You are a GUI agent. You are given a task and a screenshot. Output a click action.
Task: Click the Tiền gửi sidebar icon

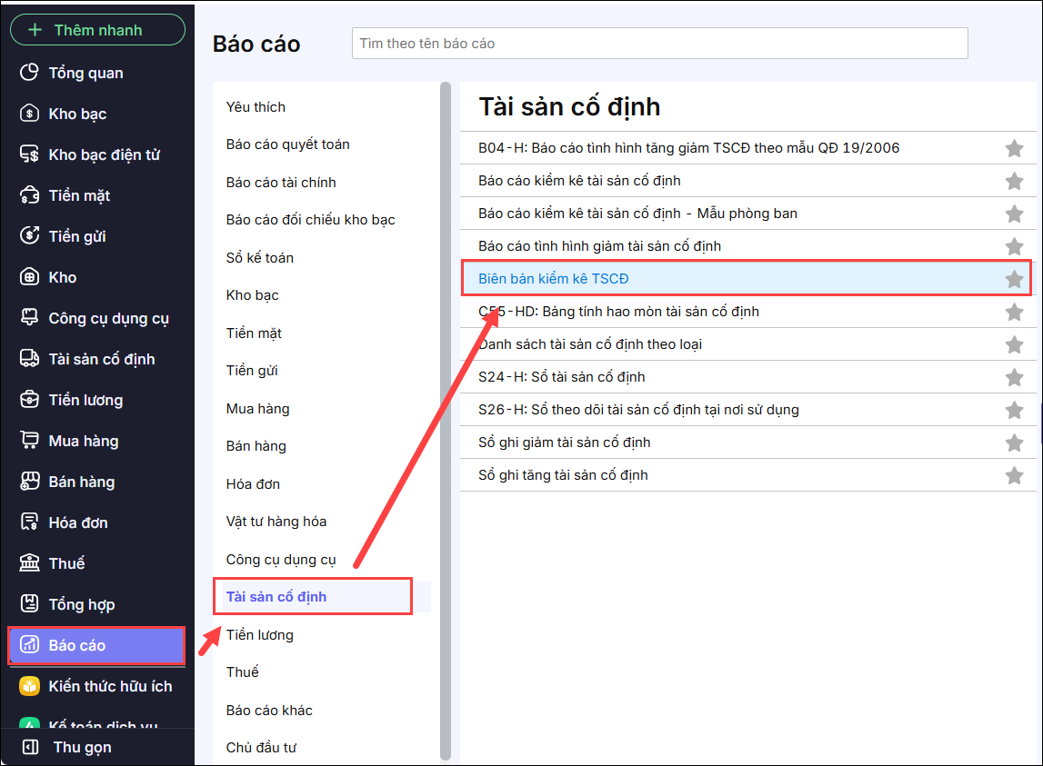click(x=29, y=236)
